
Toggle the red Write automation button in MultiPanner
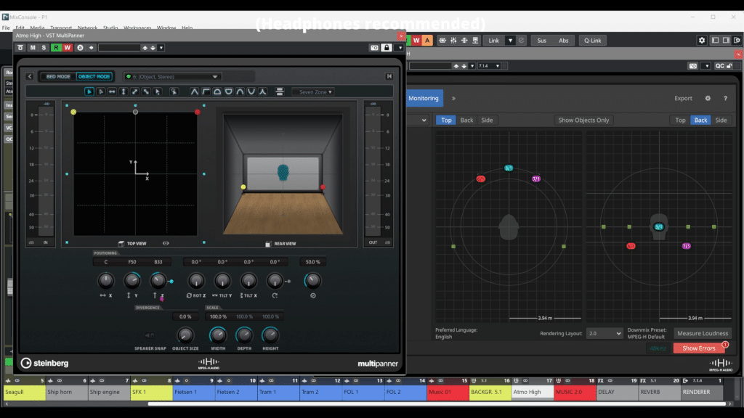pyautogui.click(x=68, y=48)
